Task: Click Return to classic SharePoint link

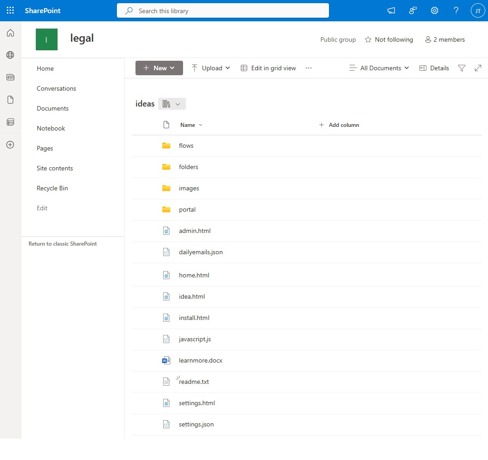Action: click(x=63, y=244)
